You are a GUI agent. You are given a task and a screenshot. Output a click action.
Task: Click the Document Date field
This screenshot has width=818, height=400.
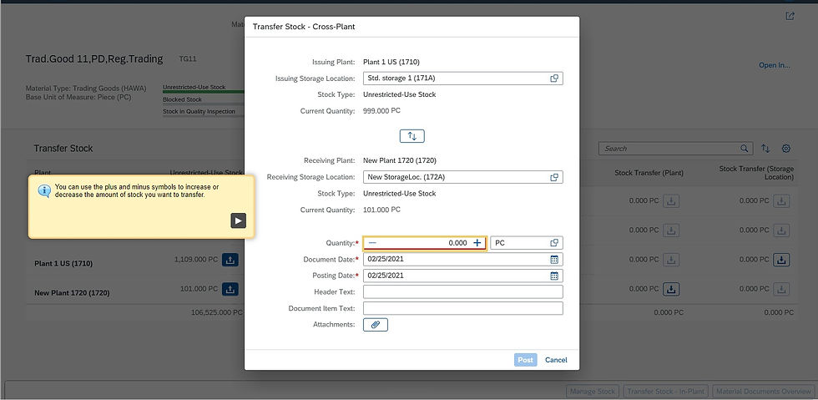coord(462,259)
